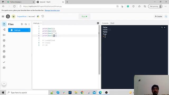This screenshot has width=169, height=95.
Task: Click the Invite button
Action: (158, 16)
